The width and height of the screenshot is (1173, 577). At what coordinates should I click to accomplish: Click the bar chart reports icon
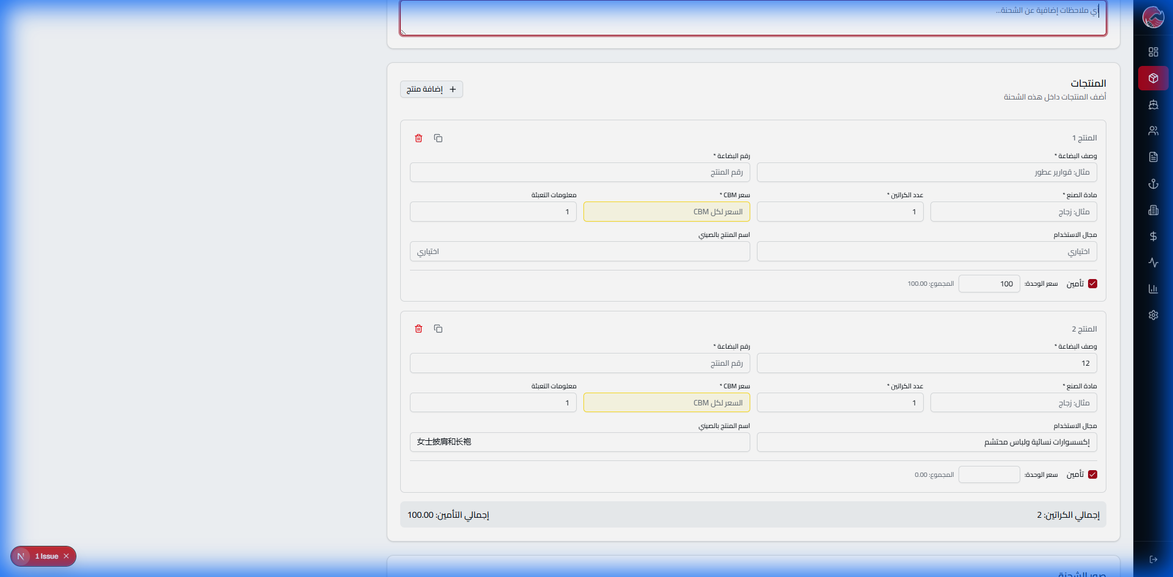tap(1153, 289)
